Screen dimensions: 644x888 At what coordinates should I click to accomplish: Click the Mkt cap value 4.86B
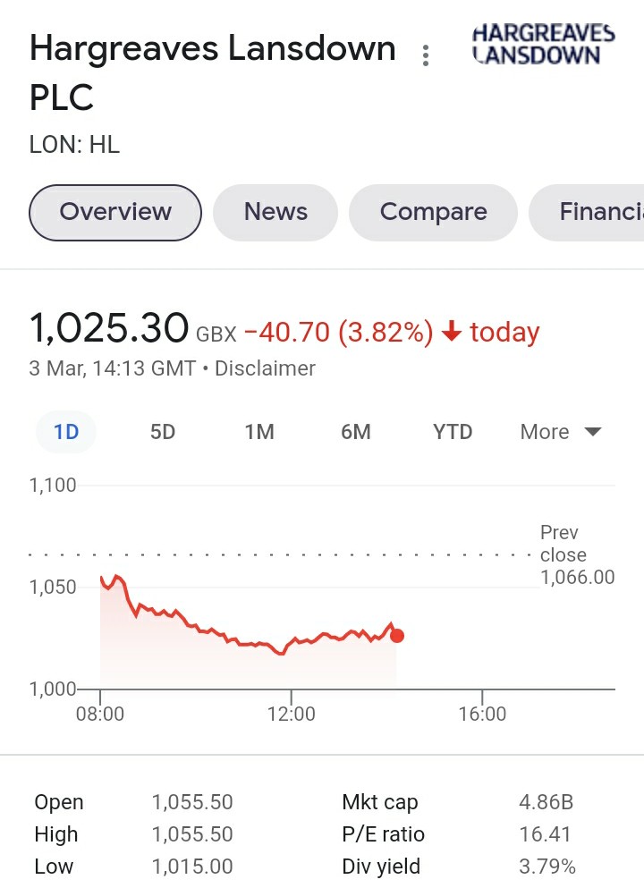tap(546, 802)
